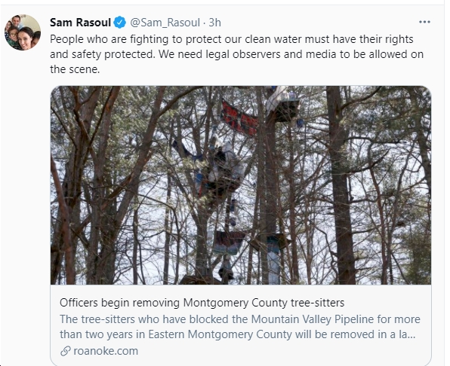Open article titled Officers begin removing tree-sitters
The image size is (450, 366).
pyautogui.click(x=202, y=303)
